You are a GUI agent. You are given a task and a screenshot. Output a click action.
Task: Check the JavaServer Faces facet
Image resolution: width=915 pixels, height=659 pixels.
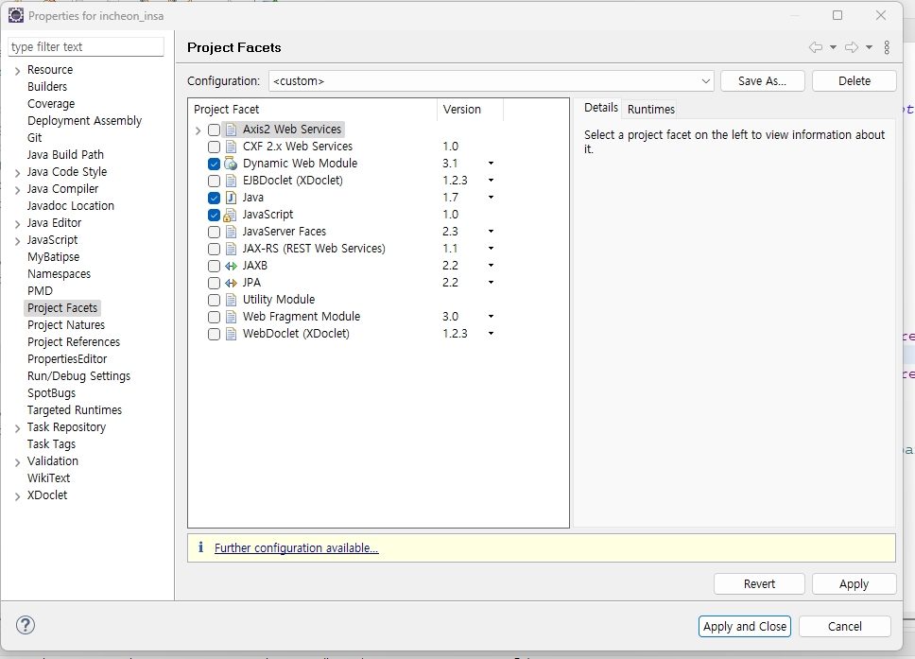tap(215, 232)
